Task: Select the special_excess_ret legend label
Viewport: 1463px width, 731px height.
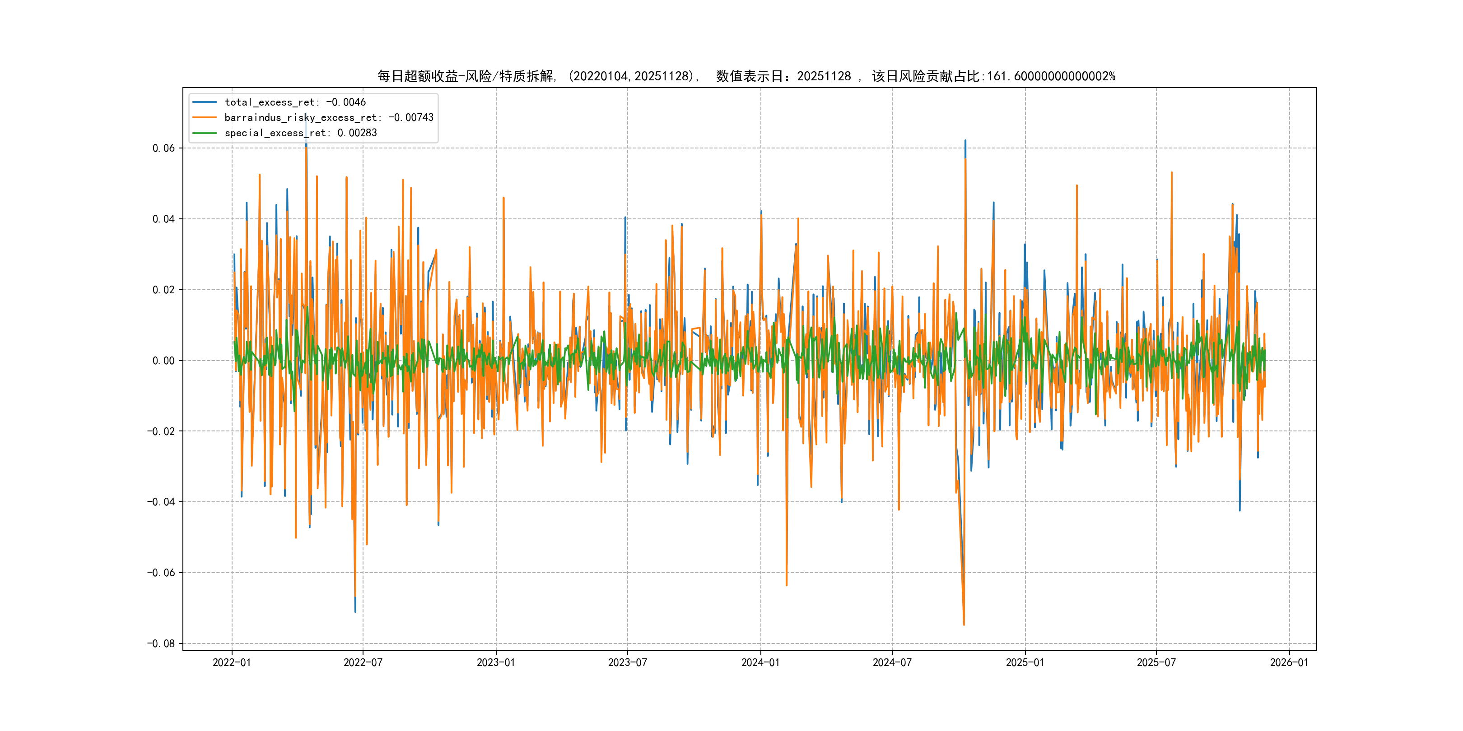Action: click(x=300, y=133)
